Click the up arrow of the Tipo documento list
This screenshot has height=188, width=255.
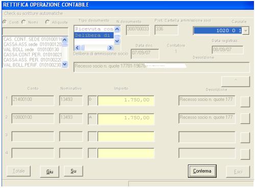pyautogui.click(x=117, y=29)
